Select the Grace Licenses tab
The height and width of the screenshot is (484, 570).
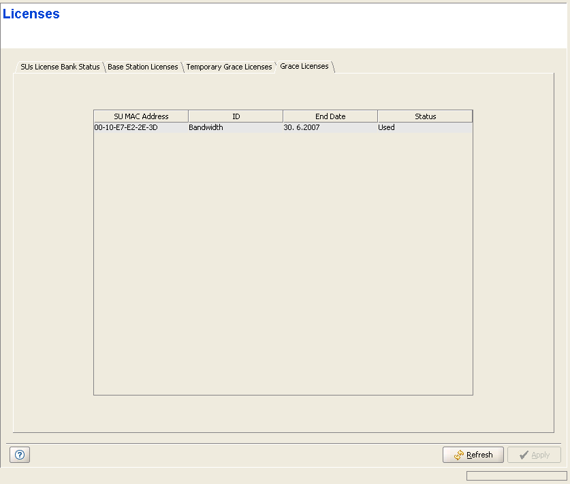tap(304, 66)
